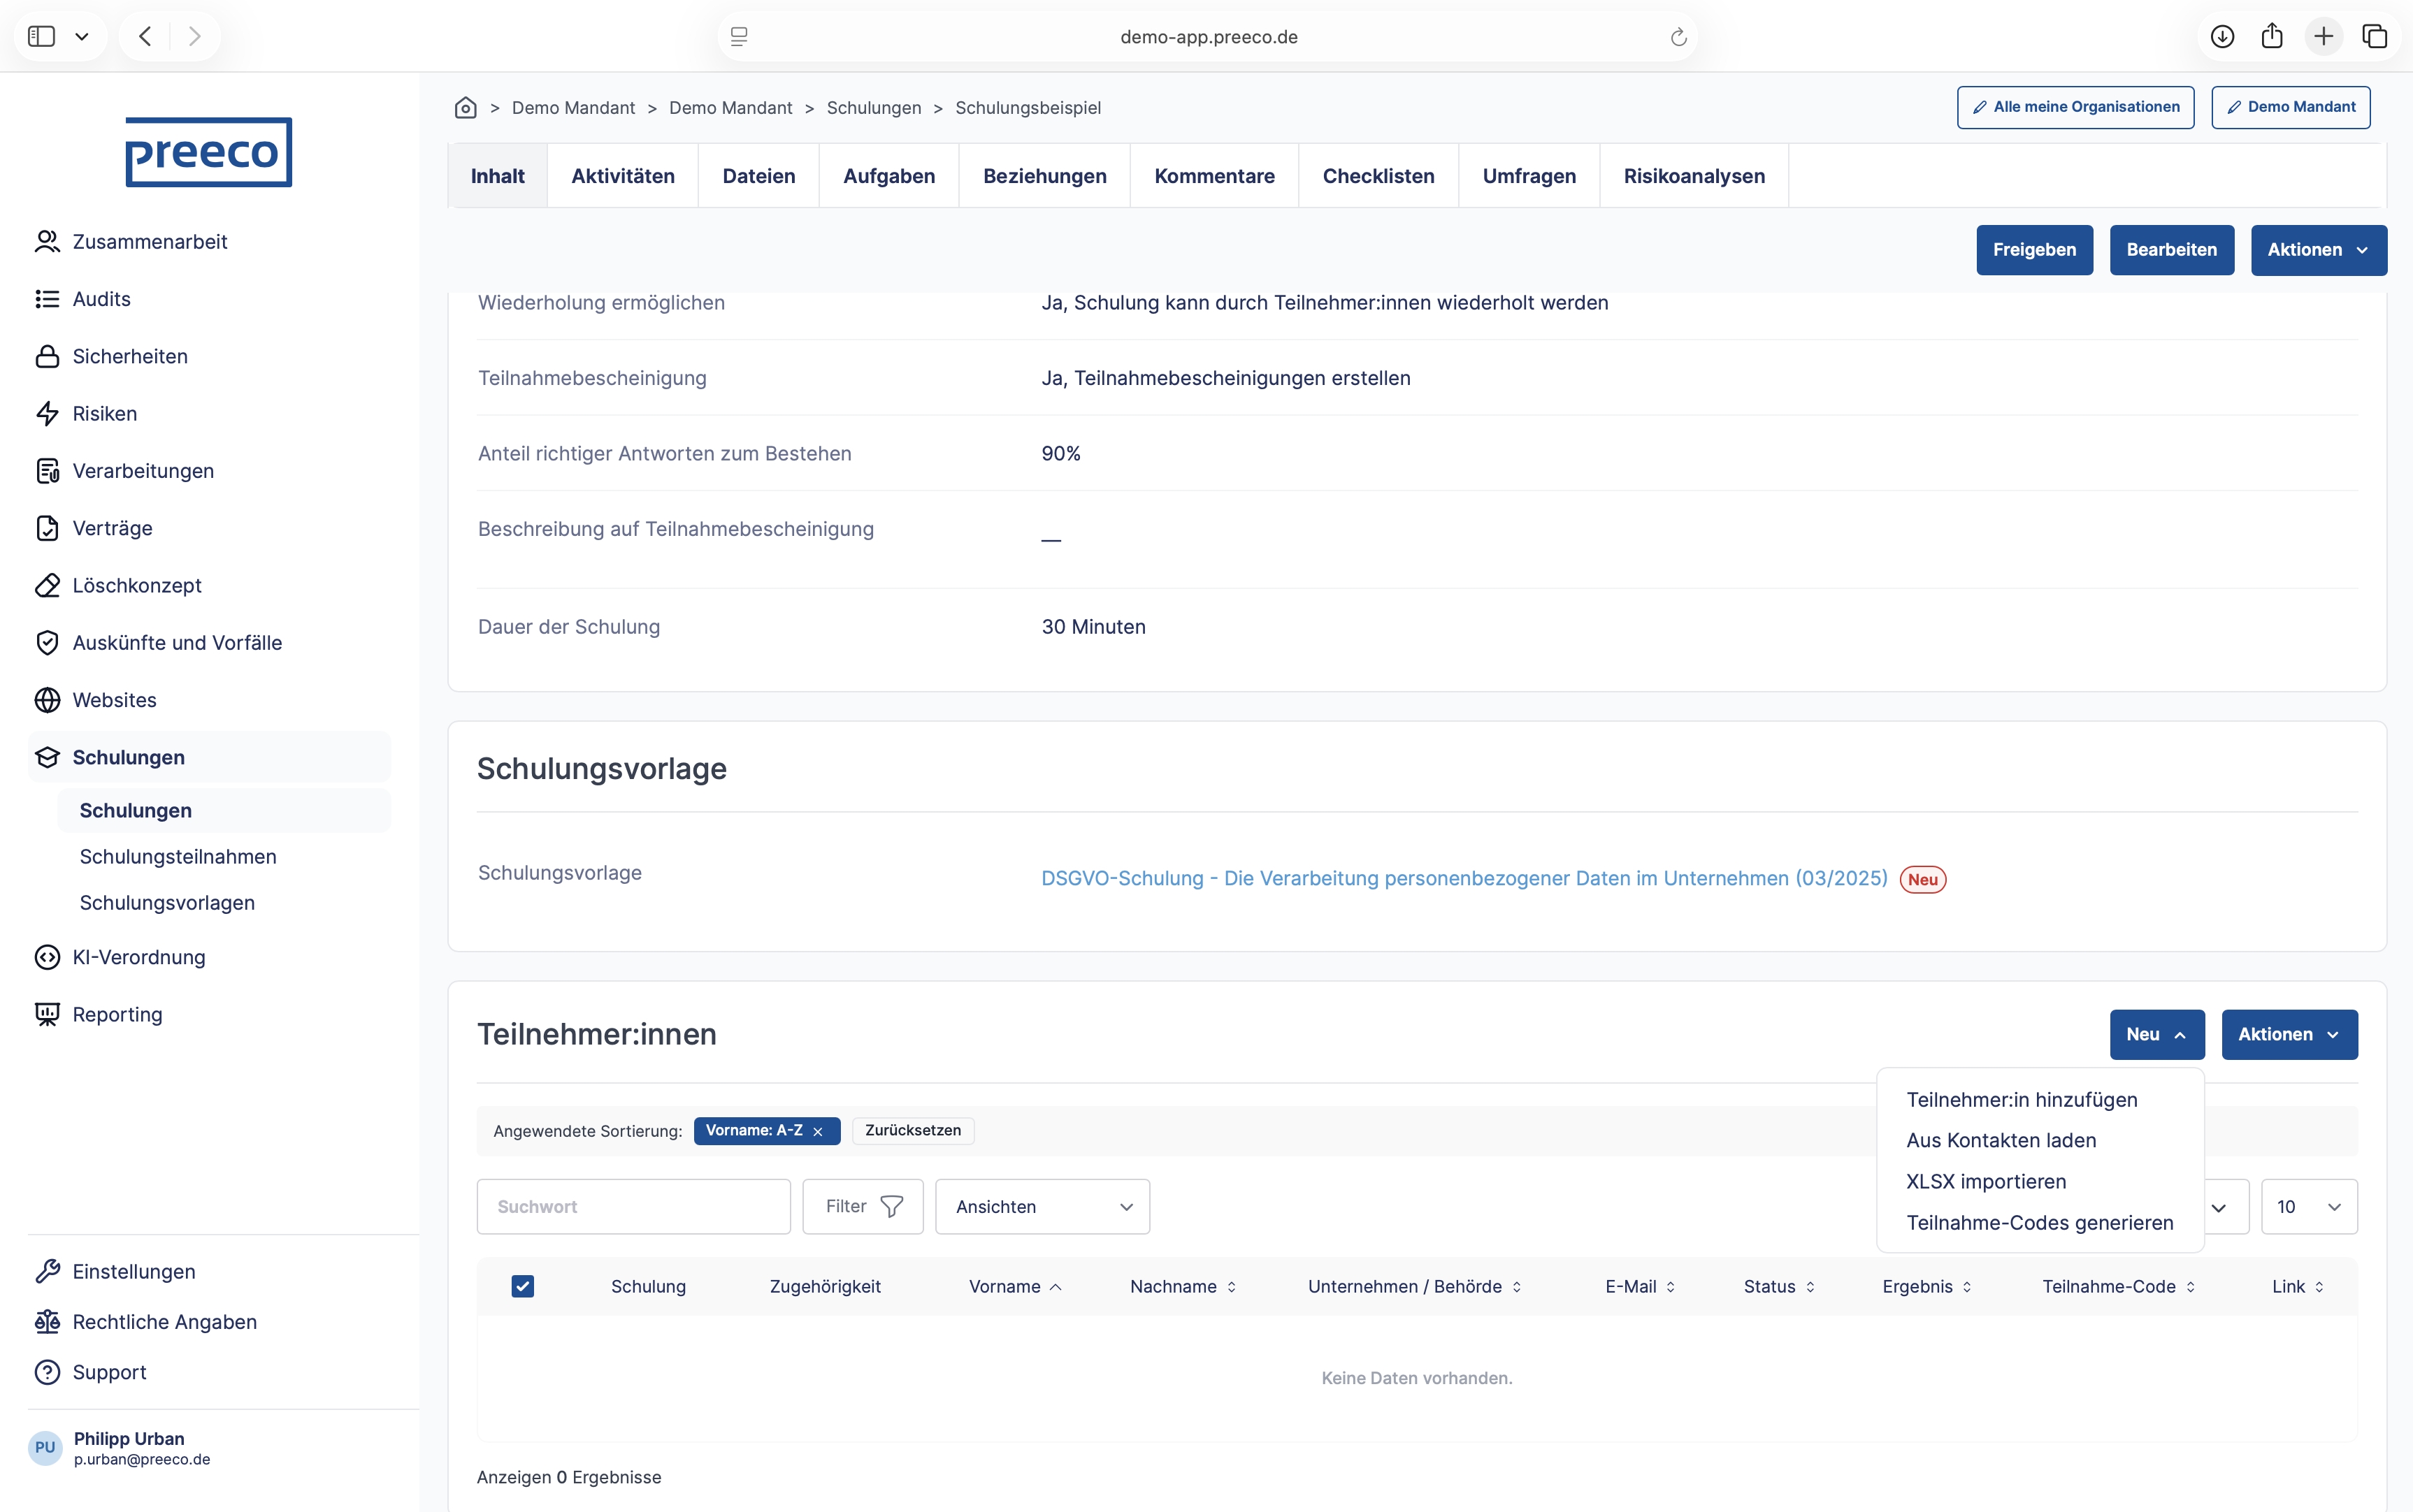The image size is (2413, 1512).
Task: Open the Ansichten dropdown
Action: click(x=1042, y=1206)
